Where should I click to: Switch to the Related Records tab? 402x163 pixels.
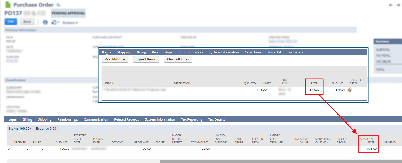click(126, 119)
